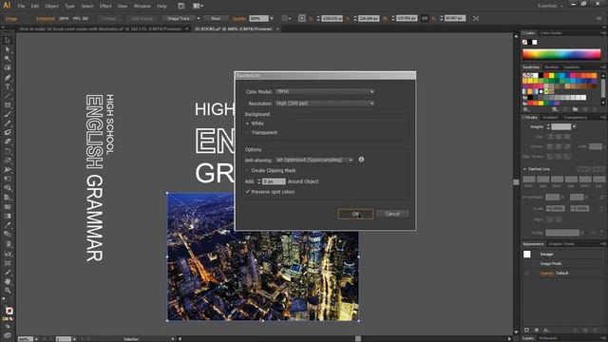Enable the Create Clipping Mask checkbox
Image resolution: width=608 pixels, height=342 pixels.
tap(247, 171)
